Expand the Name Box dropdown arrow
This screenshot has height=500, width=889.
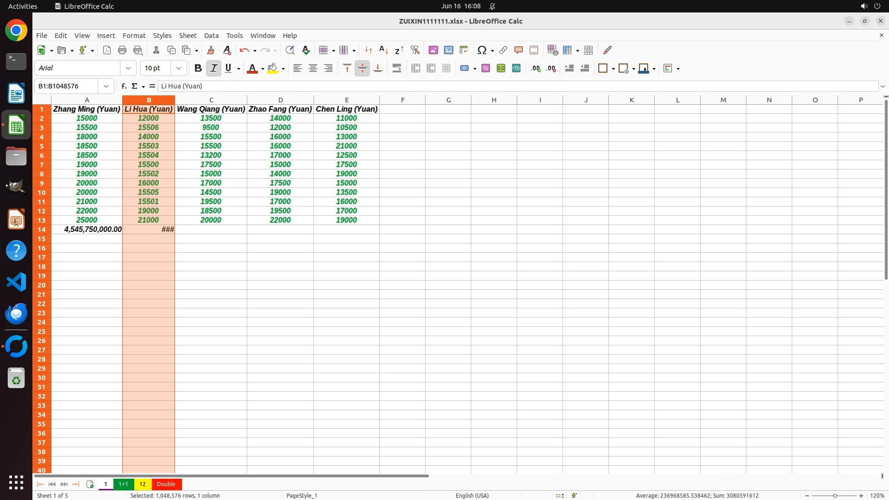[106, 86]
